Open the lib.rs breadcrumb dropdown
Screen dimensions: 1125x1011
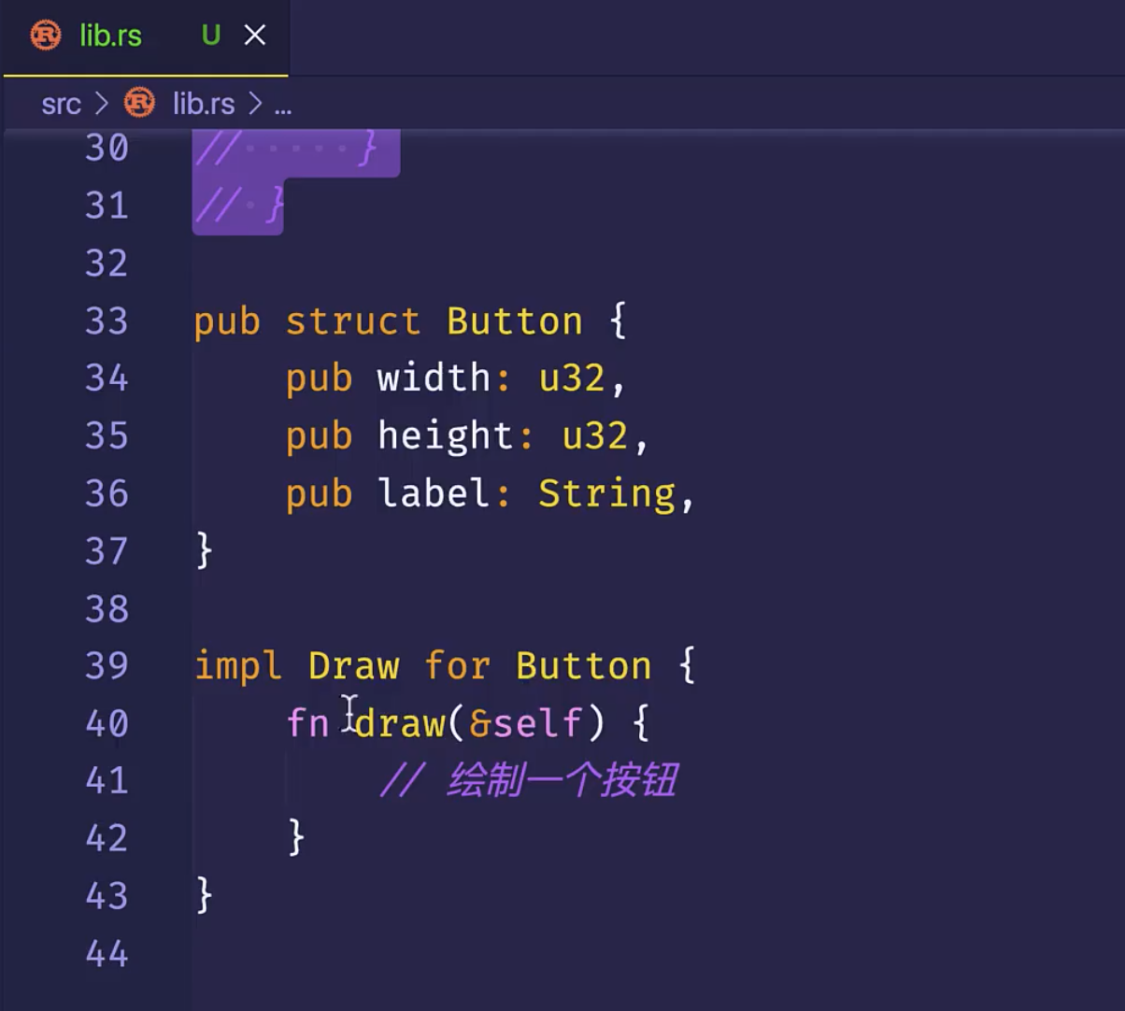(x=204, y=104)
